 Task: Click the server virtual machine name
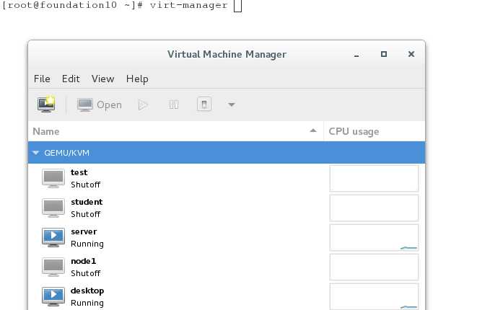click(84, 231)
